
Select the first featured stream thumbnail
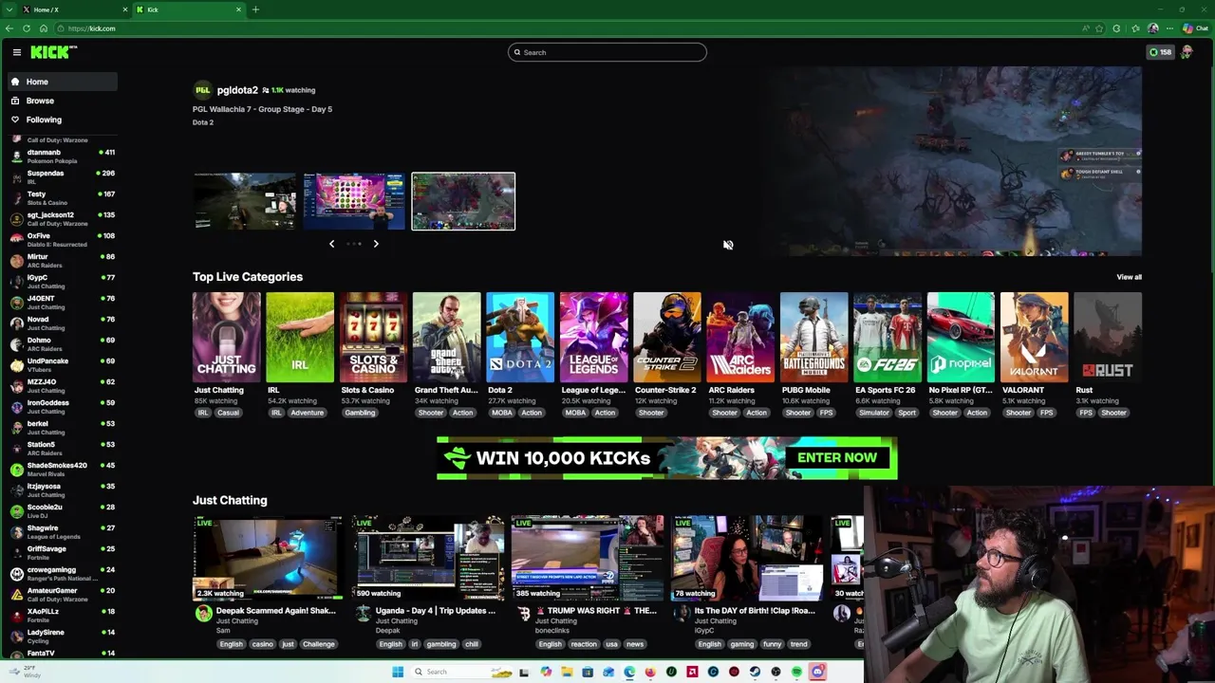245,201
